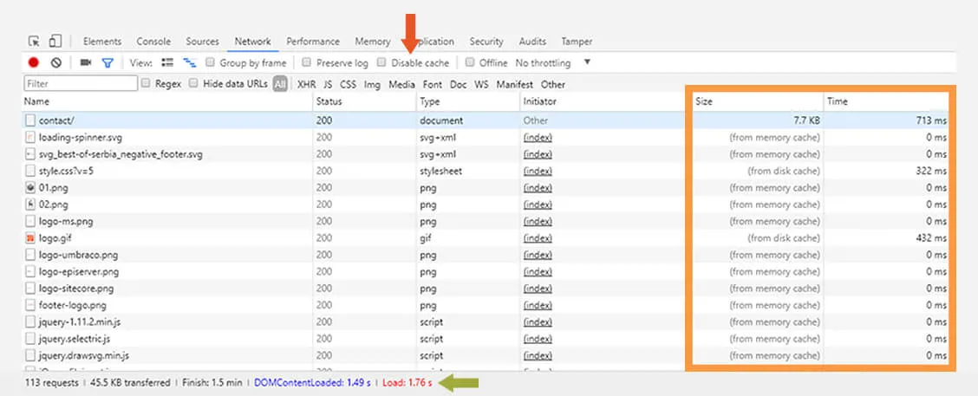Filter requests by XHR
978x396 pixels.
(306, 84)
